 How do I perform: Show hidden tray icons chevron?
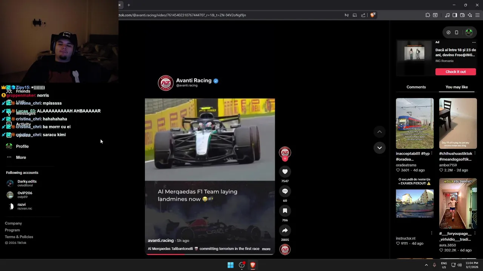[426, 265]
